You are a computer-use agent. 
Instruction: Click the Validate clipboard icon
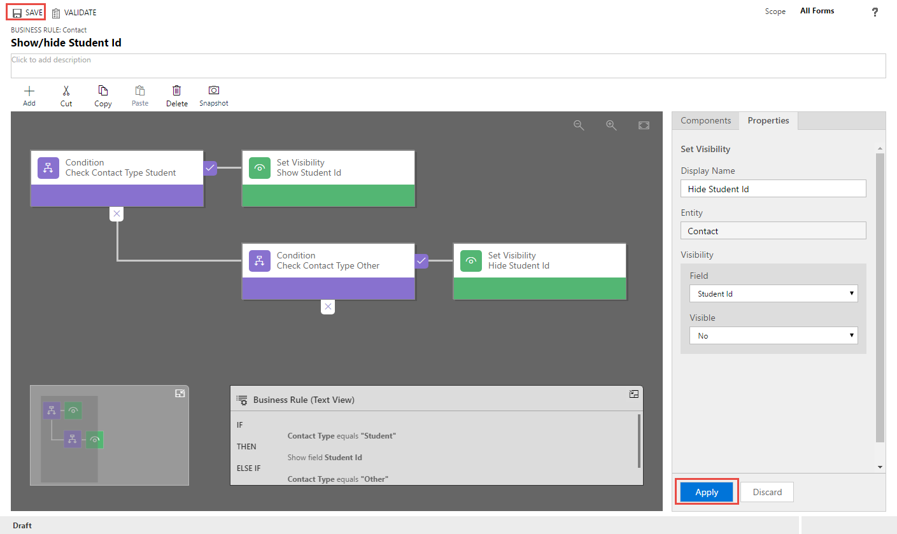57,13
